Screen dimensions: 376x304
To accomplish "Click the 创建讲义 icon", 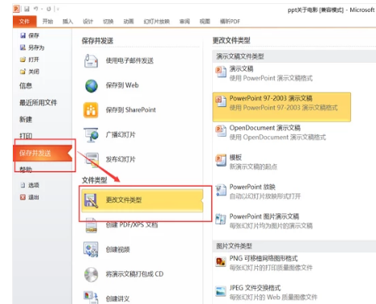I will click(91, 297).
